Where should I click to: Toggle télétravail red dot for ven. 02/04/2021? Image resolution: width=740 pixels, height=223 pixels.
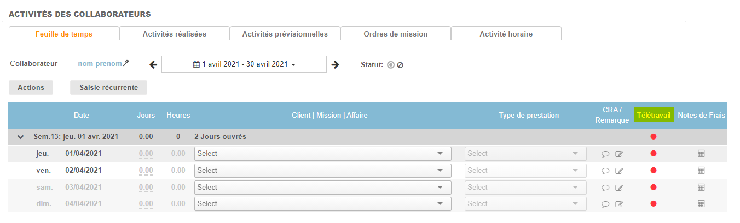click(x=653, y=171)
